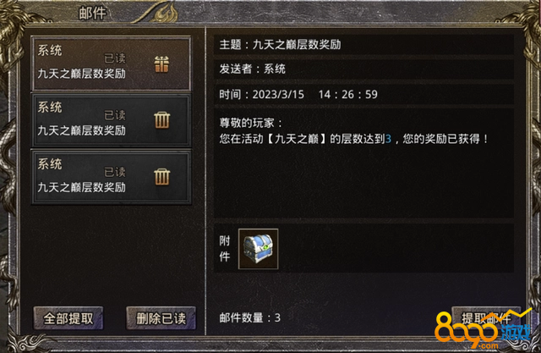Select the second 九天之巅层数奖励 mail entry
This screenshot has width=541, height=353.
click(111, 120)
